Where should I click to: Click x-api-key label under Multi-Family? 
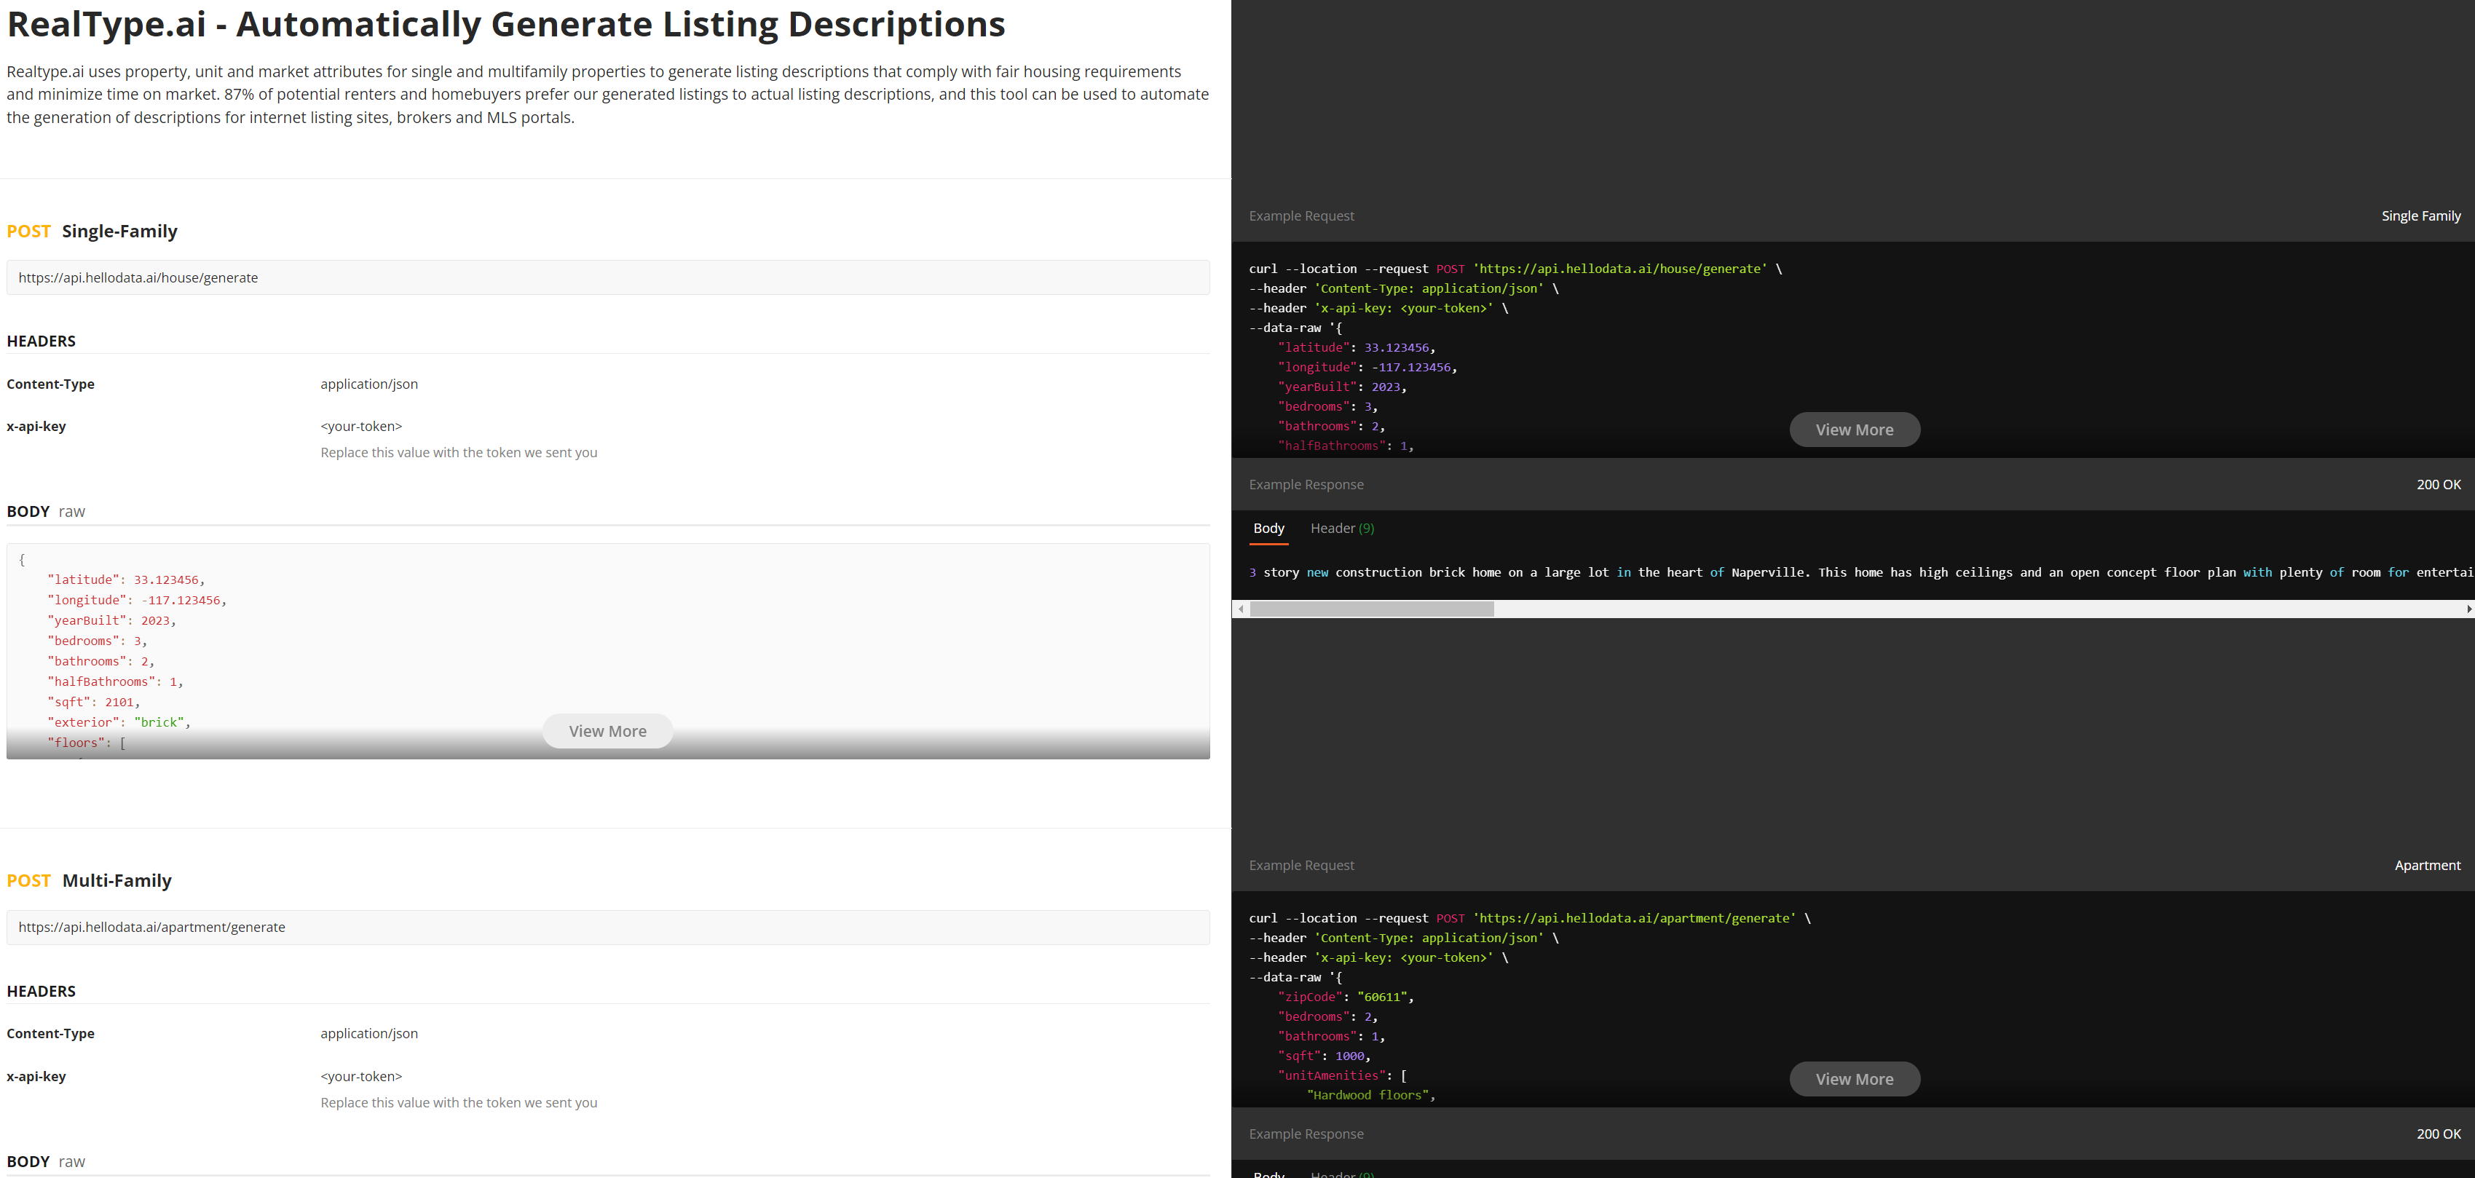(x=36, y=1076)
